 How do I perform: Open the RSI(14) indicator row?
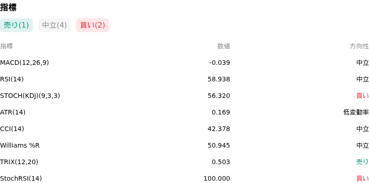click(184, 79)
